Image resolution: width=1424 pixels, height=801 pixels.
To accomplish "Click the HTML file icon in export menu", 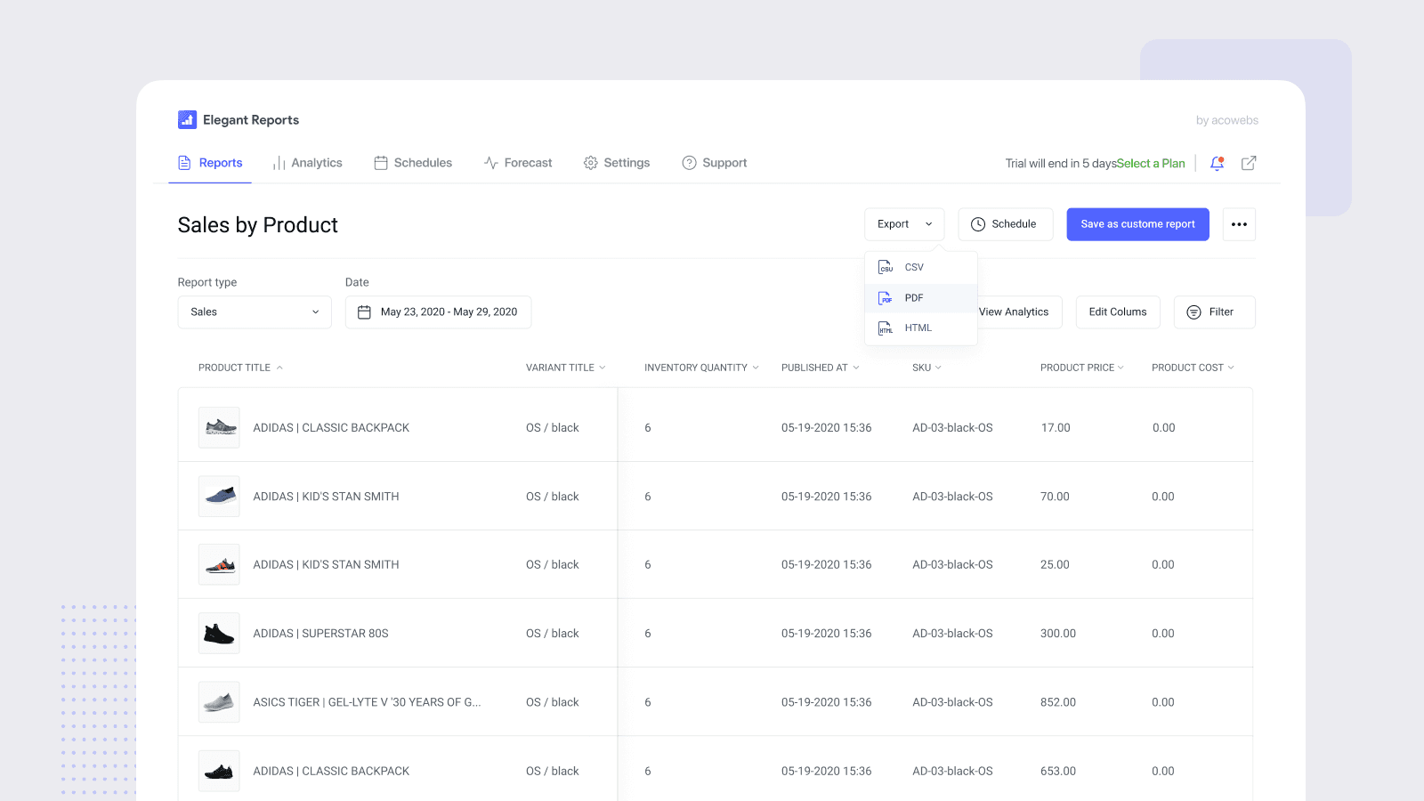I will click(x=886, y=328).
